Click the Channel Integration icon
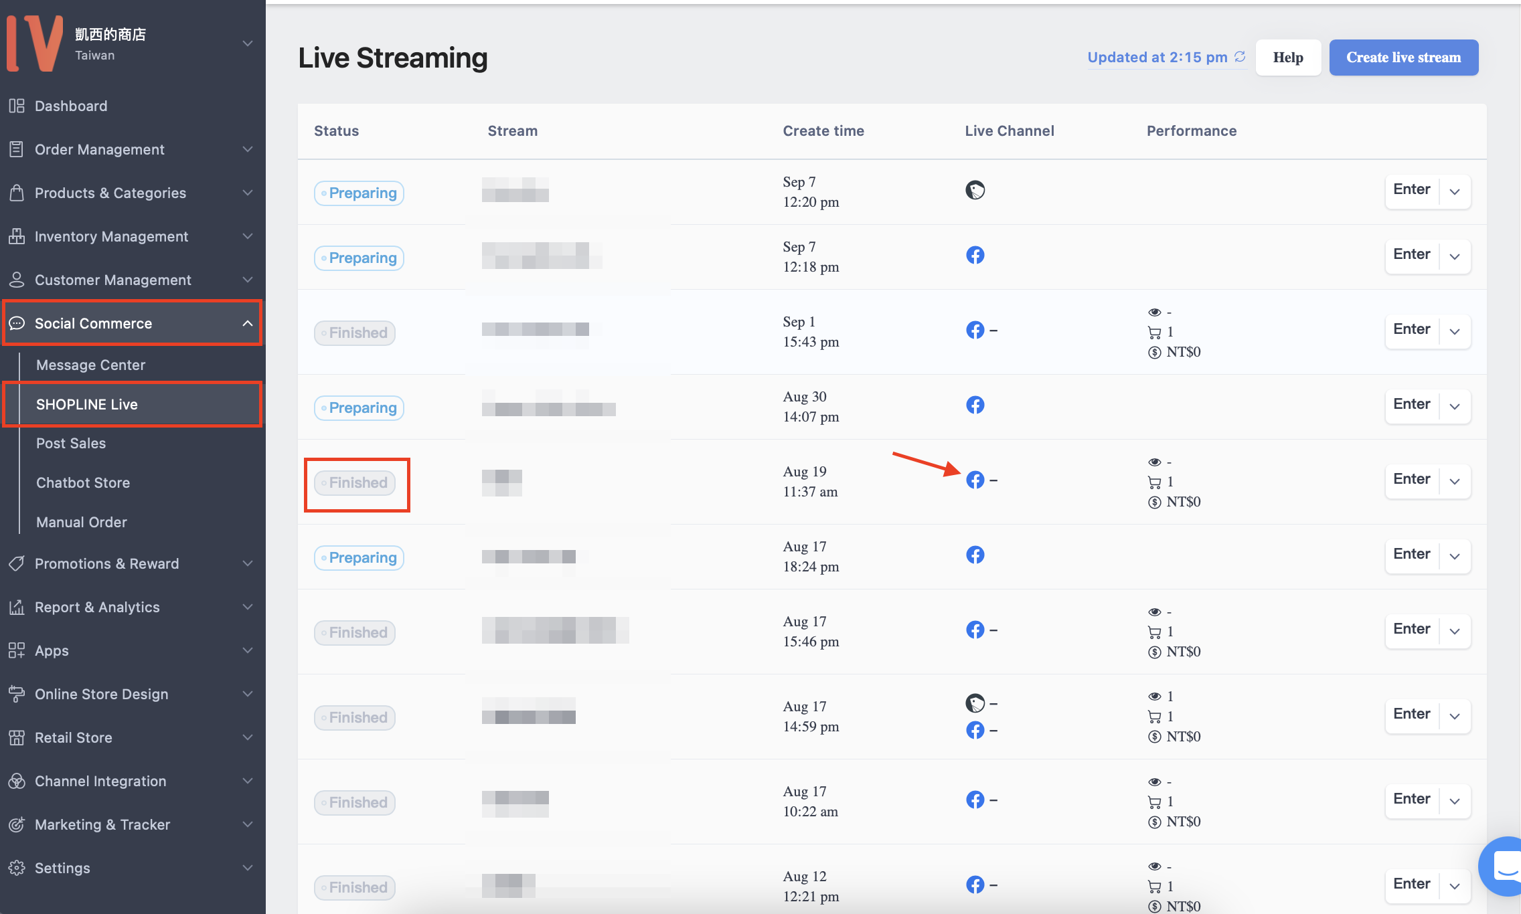The image size is (1521, 914). tap(17, 781)
